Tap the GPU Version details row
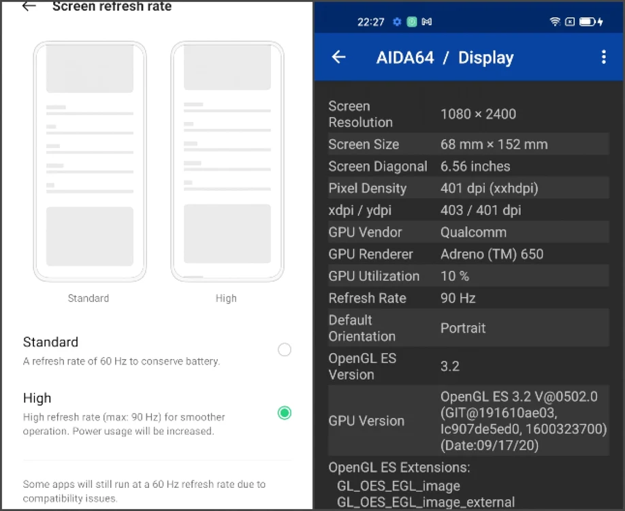The height and width of the screenshot is (511, 625). click(x=468, y=421)
